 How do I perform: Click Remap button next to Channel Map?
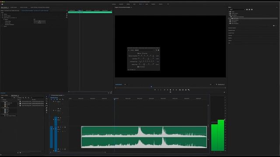39,23
